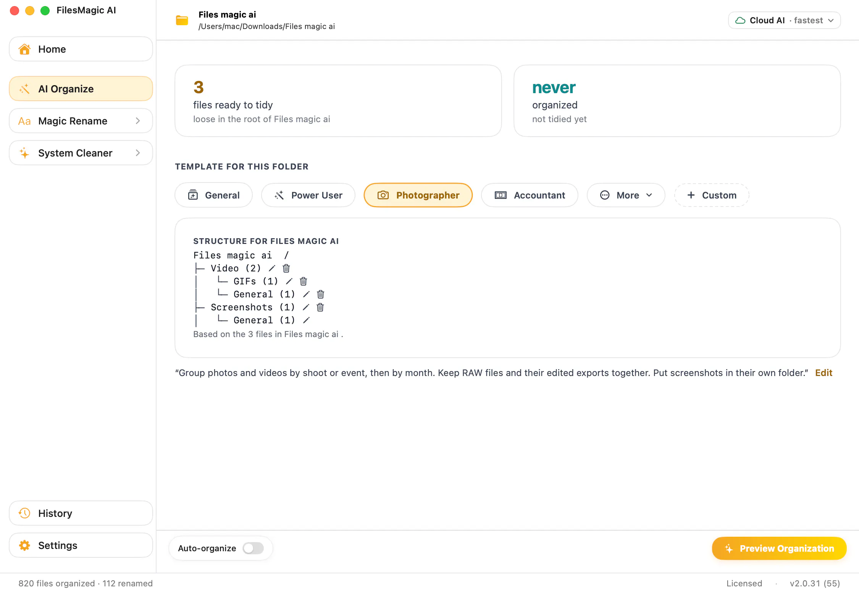Edit the General subfolder under Video

coord(306,294)
